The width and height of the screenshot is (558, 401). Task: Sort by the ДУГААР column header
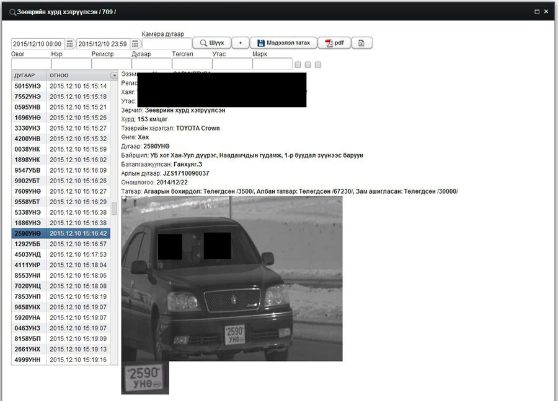29,75
